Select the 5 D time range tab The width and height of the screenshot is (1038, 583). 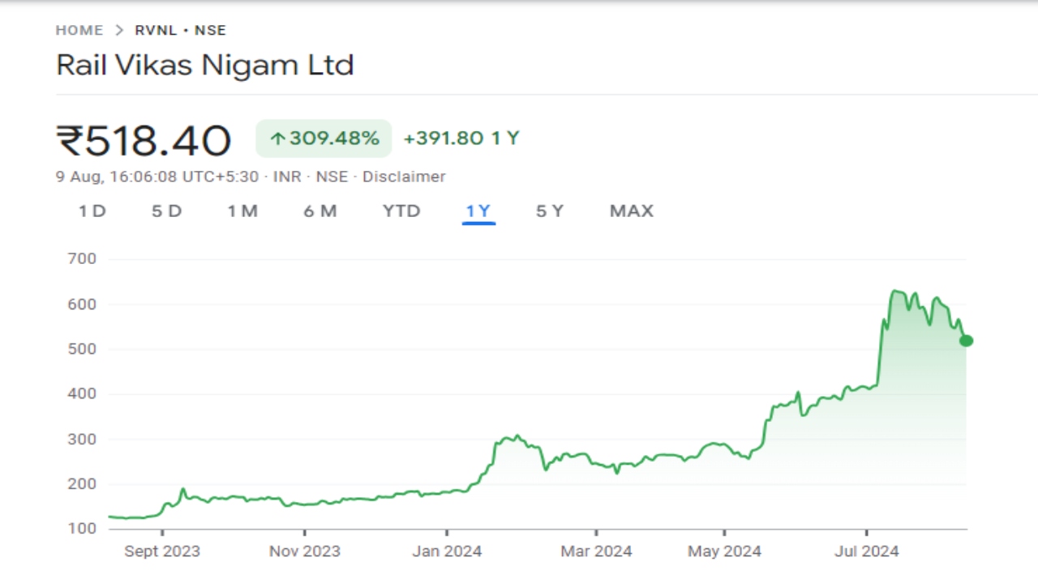166,211
